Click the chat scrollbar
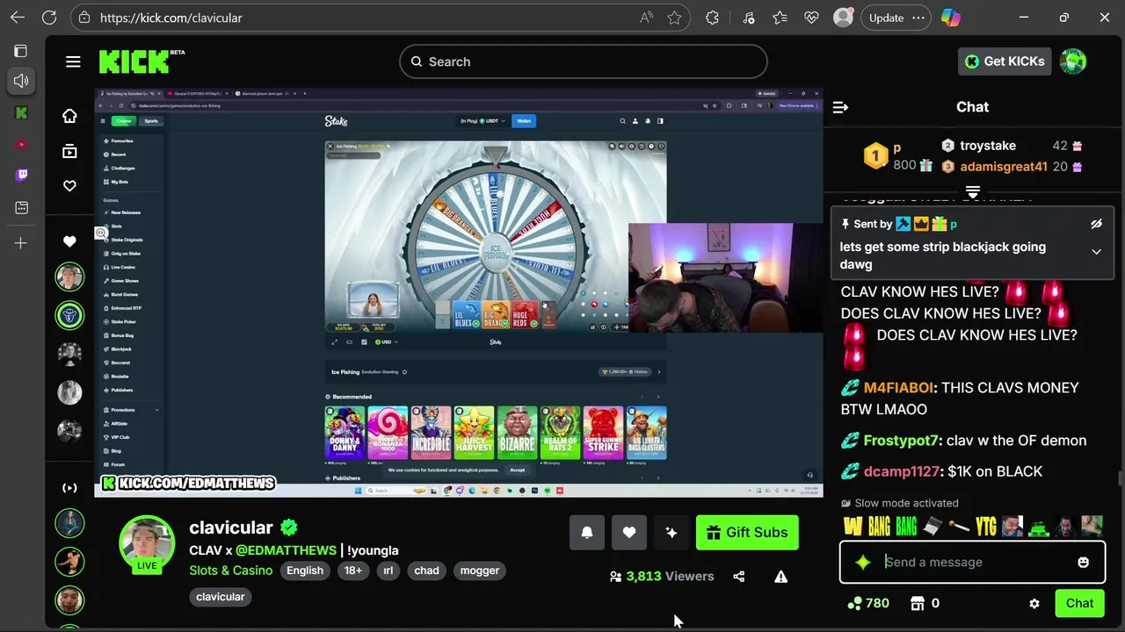Viewport: 1125px width, 632px height. (x=1120, y=478)
